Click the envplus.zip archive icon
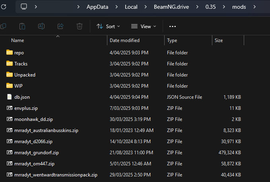This screenshot has height=182, width=270. 10,108
